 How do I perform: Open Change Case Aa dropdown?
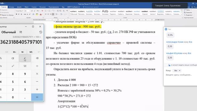[x=38, y=11]
